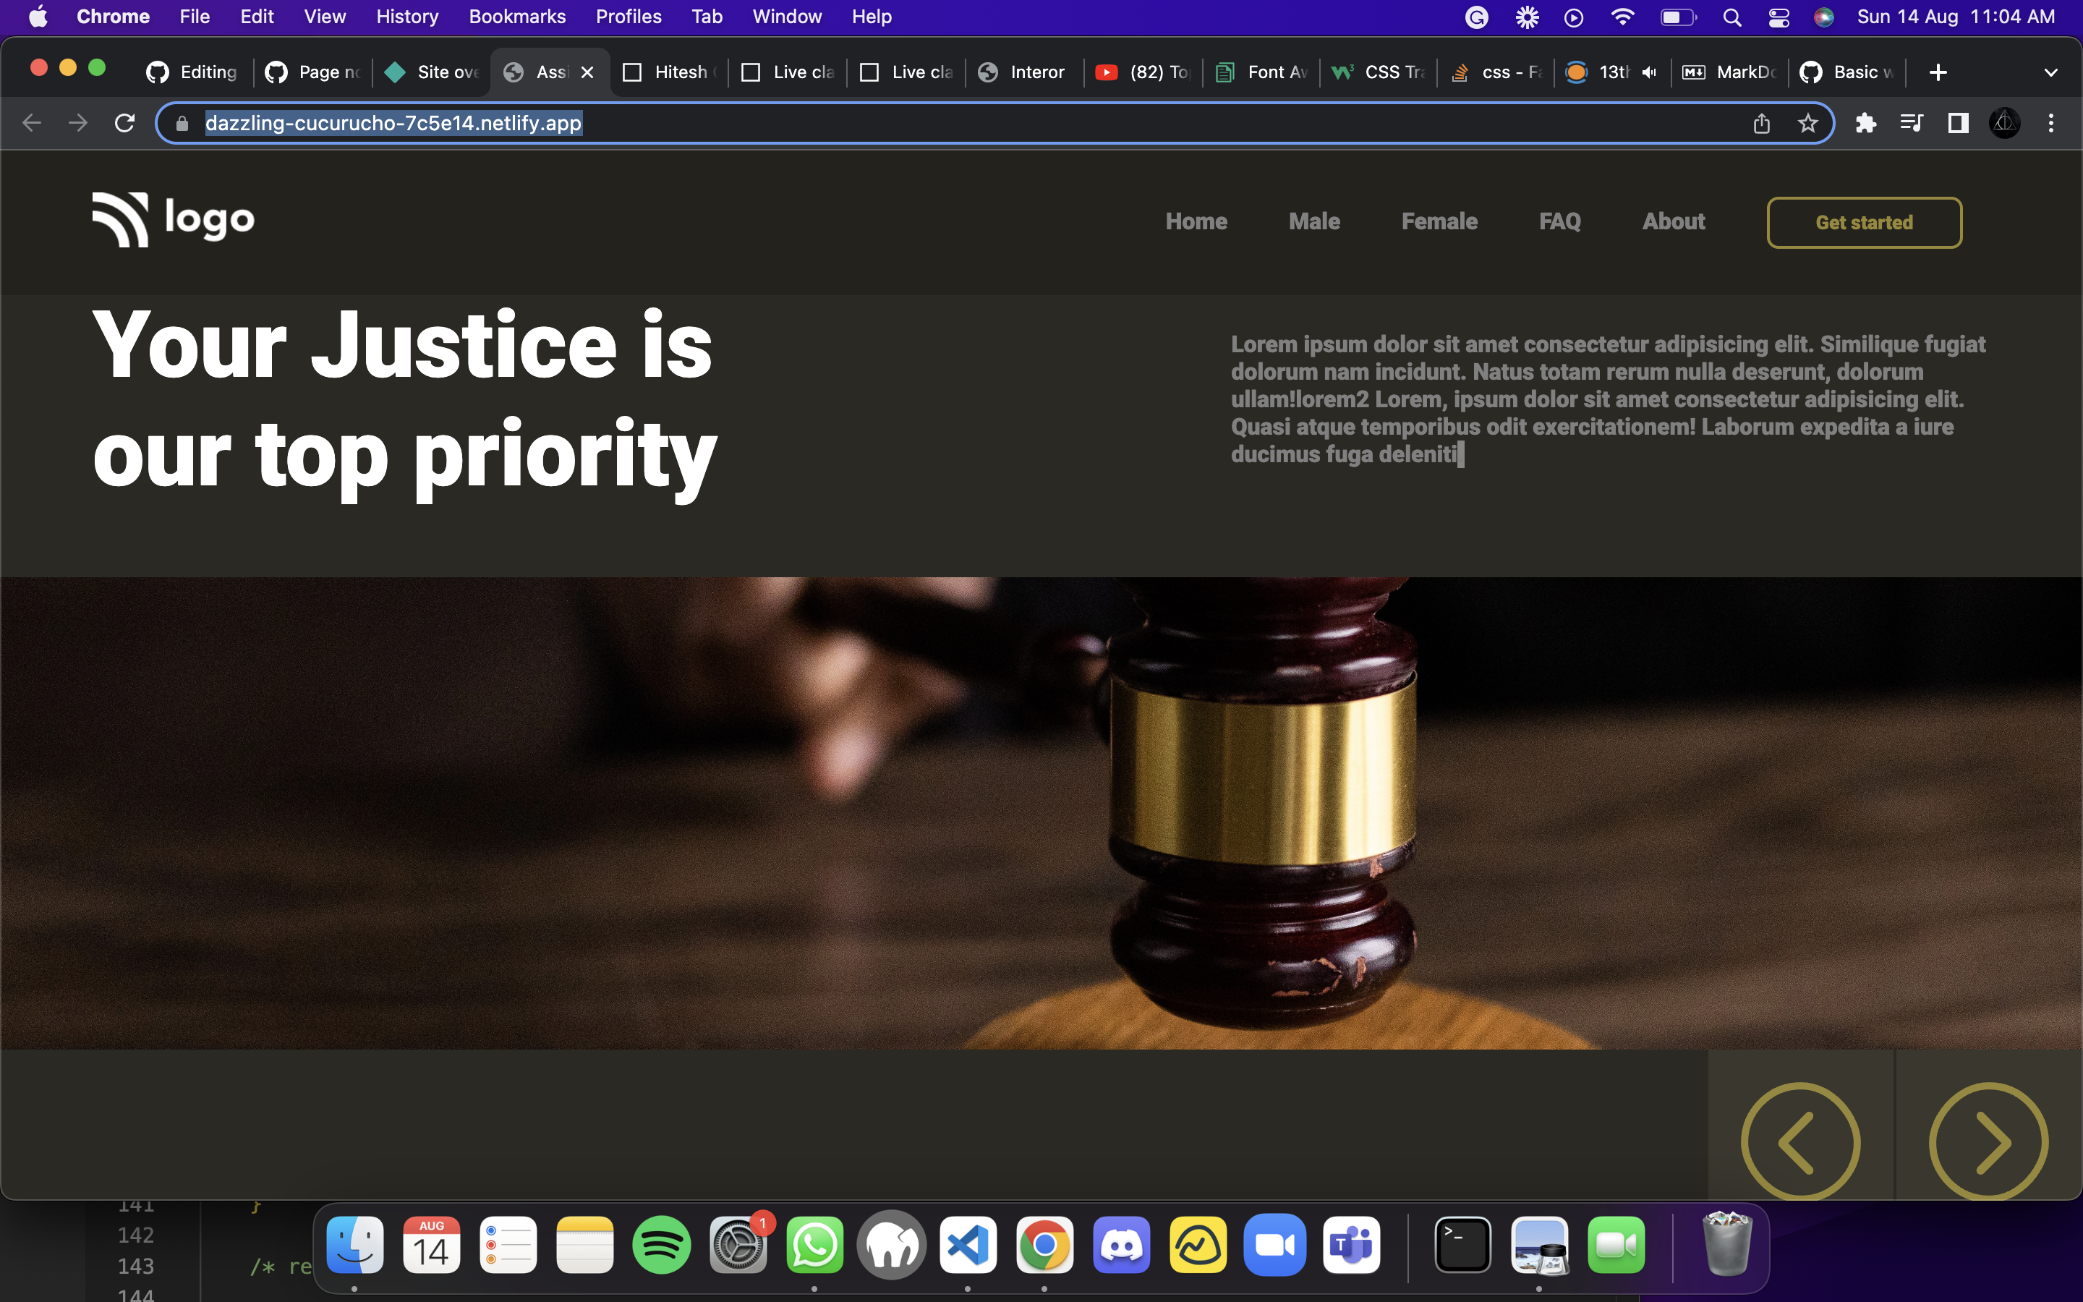Switch to the YouTube (82) tab
The image size is (2083, 1302).
(1143, 72)
